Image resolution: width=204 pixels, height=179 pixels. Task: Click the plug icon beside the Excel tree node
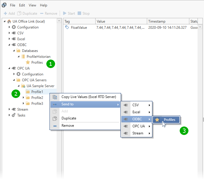[14, 39]
